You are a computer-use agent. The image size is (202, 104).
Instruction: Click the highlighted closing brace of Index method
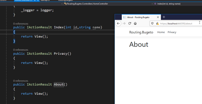click(14, 41)
